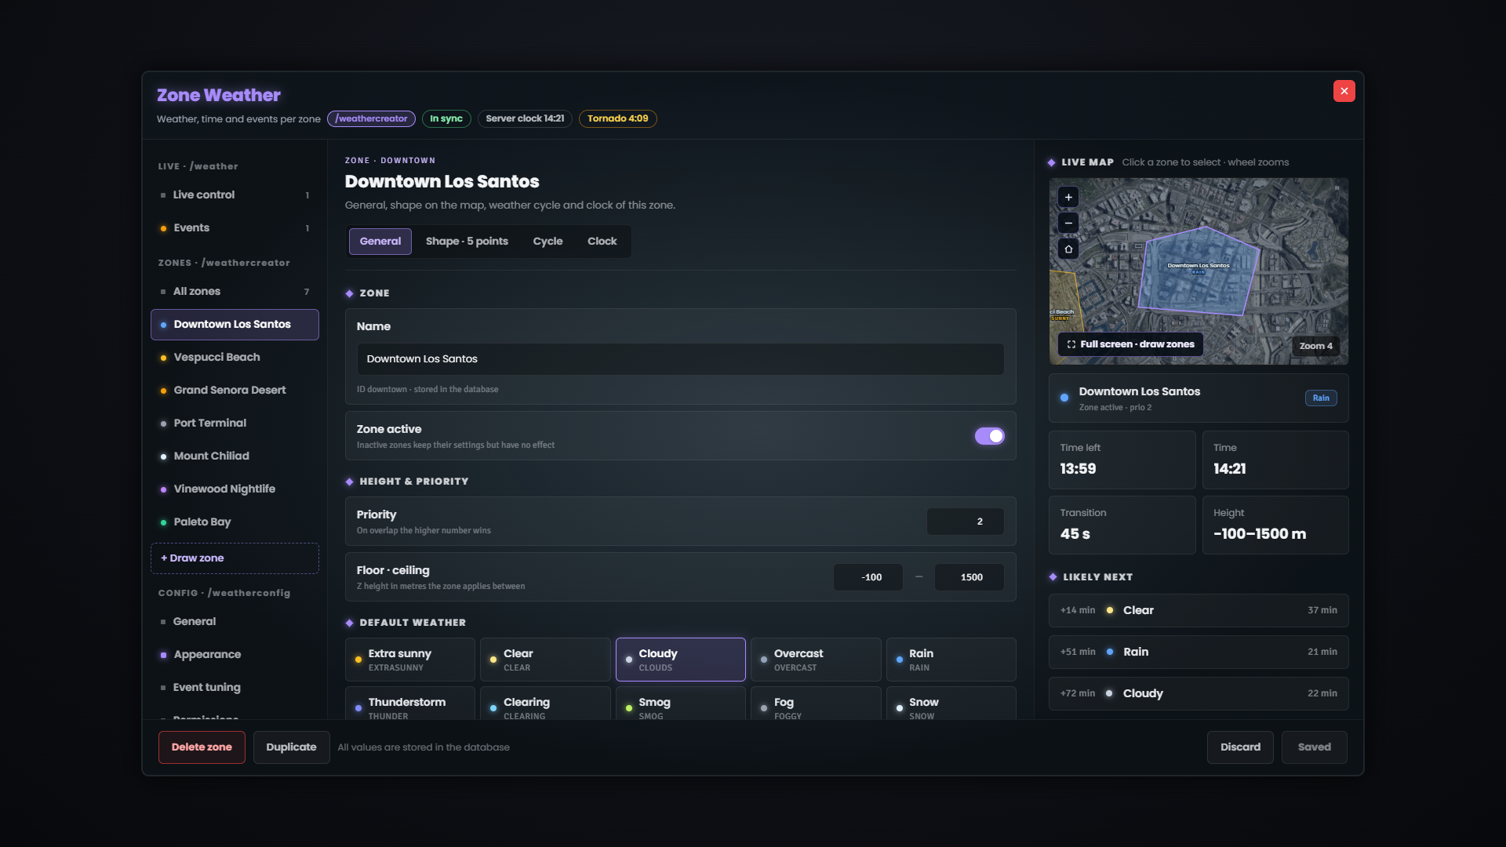Open the Clock tab
Viewport: 1506px width, 847px height.
(602, 242)
